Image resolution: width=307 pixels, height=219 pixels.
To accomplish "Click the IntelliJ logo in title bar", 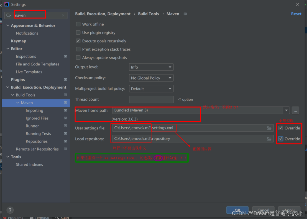I will (7, 4).
